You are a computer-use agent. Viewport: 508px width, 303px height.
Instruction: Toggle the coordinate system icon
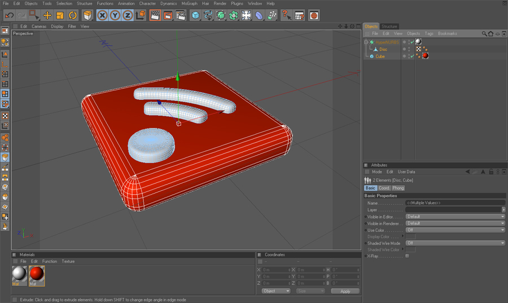tap(141, 15)
